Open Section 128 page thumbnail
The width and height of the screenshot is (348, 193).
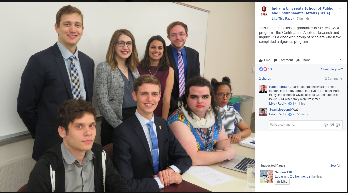266,177
